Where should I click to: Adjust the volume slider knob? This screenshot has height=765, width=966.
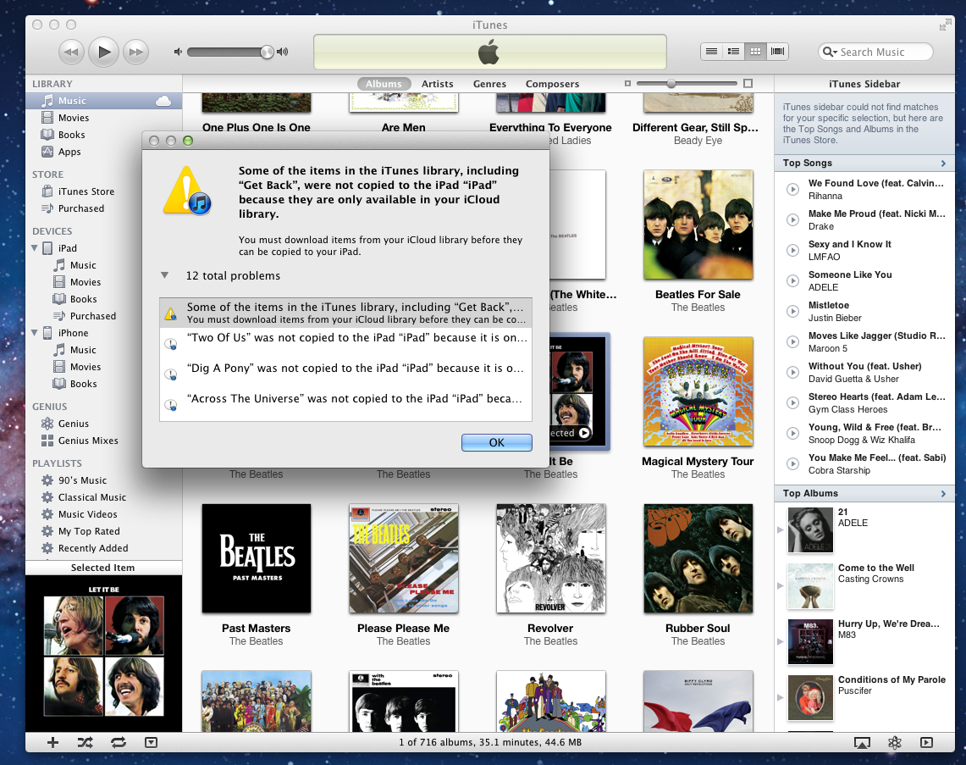click(x=267, y=52)
